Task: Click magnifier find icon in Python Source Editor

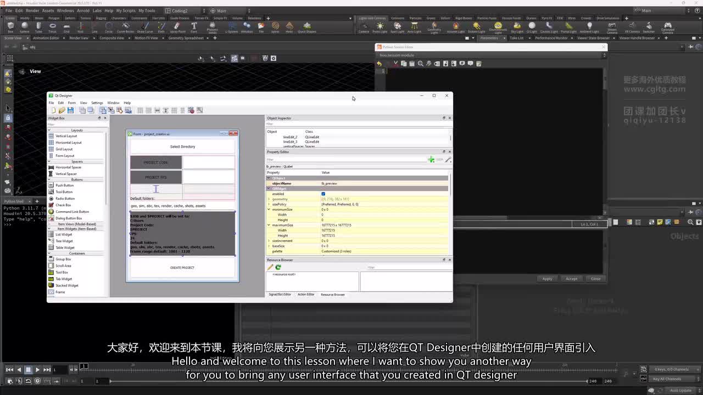Action: click(420, 64)
